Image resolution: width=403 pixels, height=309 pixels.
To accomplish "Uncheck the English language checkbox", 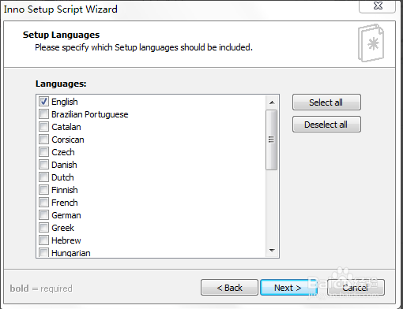I will (x=43, y=102).
